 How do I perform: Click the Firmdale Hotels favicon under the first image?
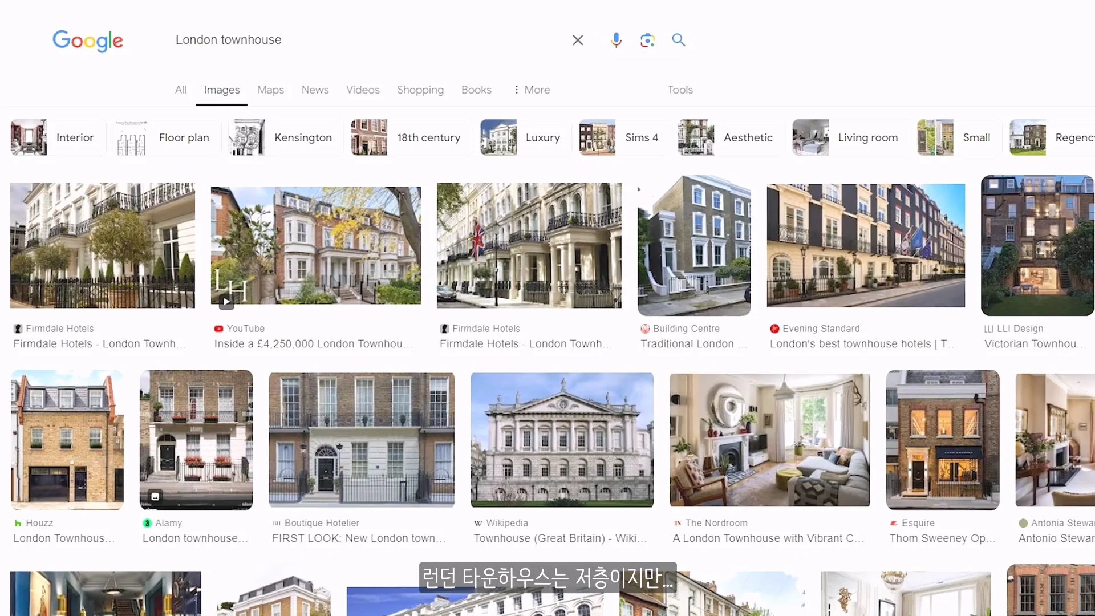point(18,329)
